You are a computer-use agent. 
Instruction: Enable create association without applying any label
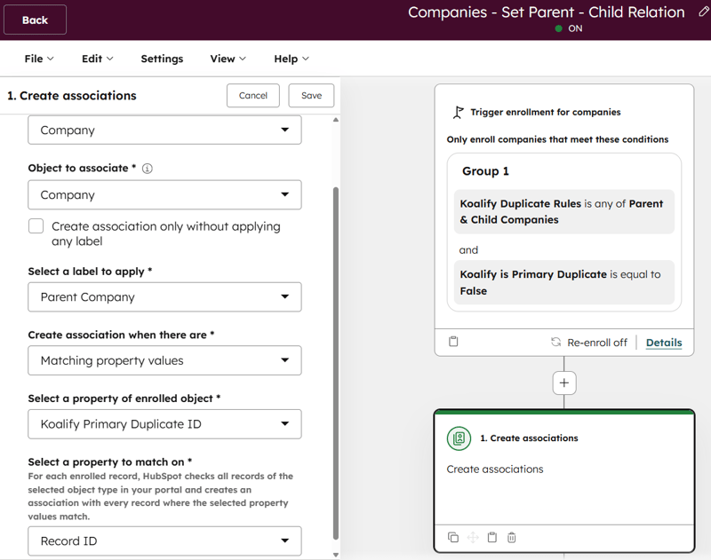tap(36, 226)
